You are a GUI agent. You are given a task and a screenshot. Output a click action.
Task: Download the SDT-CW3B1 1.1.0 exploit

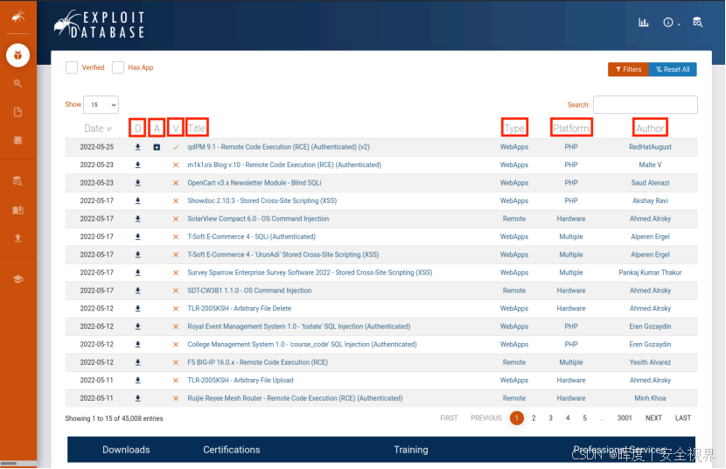coord(137,290)
